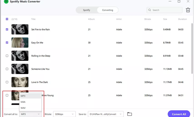
Task: Open the Bitrate 320kbps dropdown
Action: (64, 114)
